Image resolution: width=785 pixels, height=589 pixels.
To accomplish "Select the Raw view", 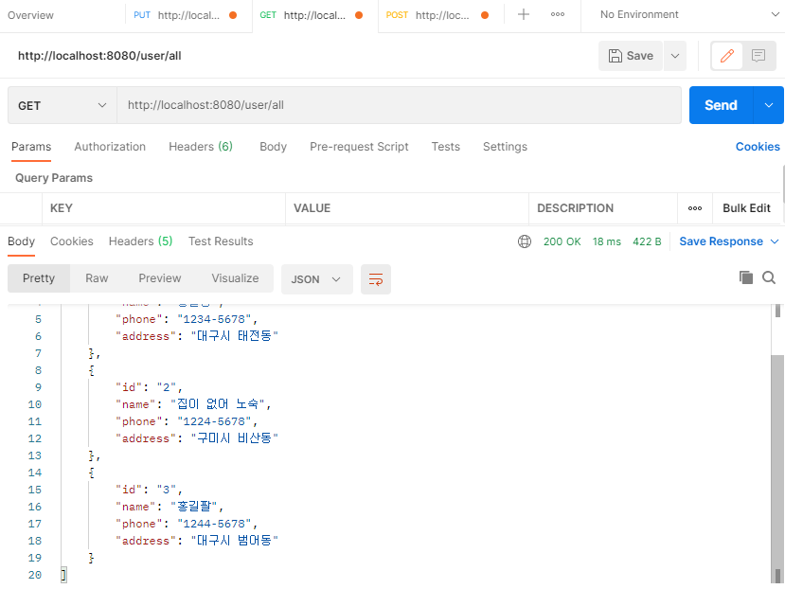I will (97, 278).
